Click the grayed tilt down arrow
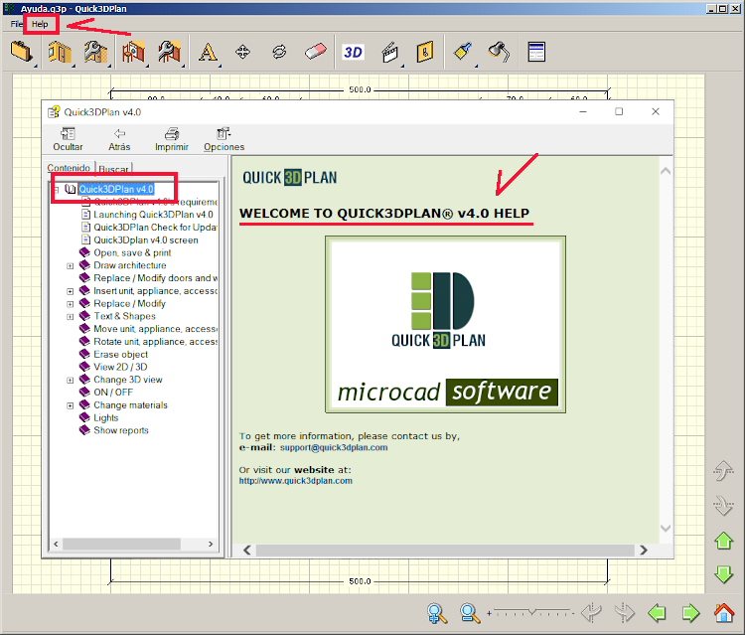This screenshot has height=635, width=745. click(x=723, y=505)
